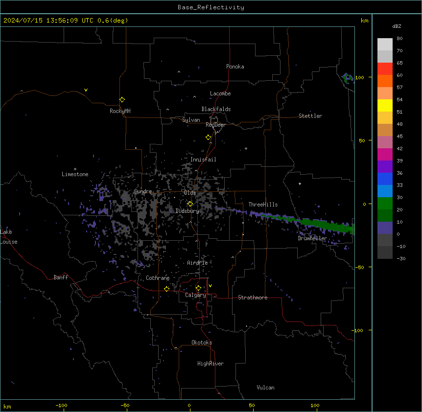Click the Didsbury city label
This screenshot has width=422, height=412.
pos(188,211)
